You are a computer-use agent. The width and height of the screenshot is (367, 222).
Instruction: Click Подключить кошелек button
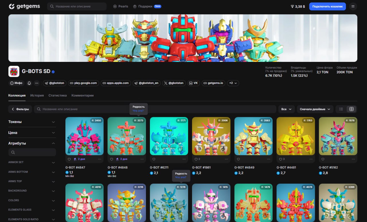tap(327, 6)
